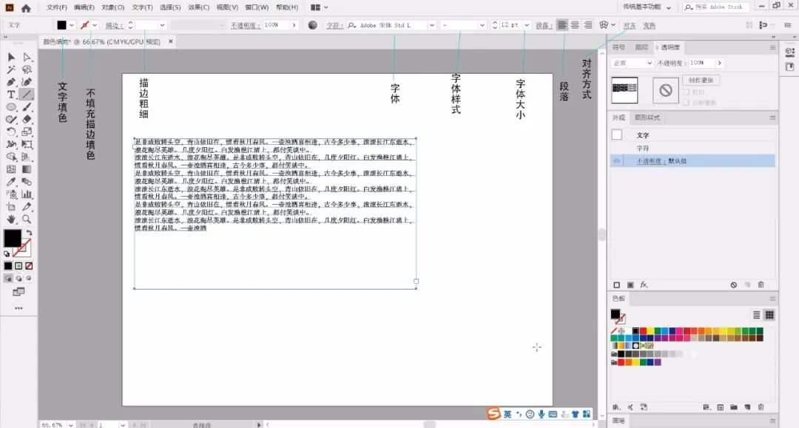
Task: Click the Home icon in the top bar
Action: pos(26,7)
